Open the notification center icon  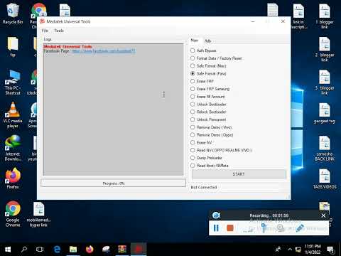[330, 250]
